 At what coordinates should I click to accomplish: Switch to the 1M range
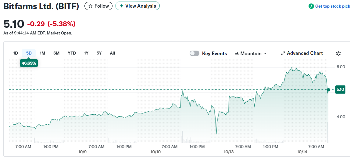(x=42, y=53)
